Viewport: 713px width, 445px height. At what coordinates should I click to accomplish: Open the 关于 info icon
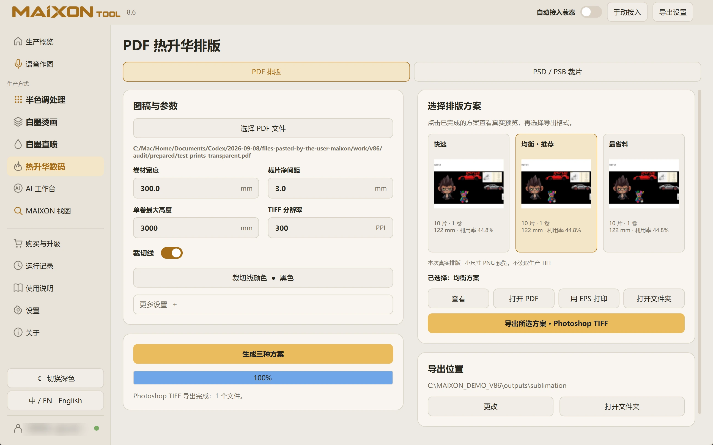[x=18, y=332]
